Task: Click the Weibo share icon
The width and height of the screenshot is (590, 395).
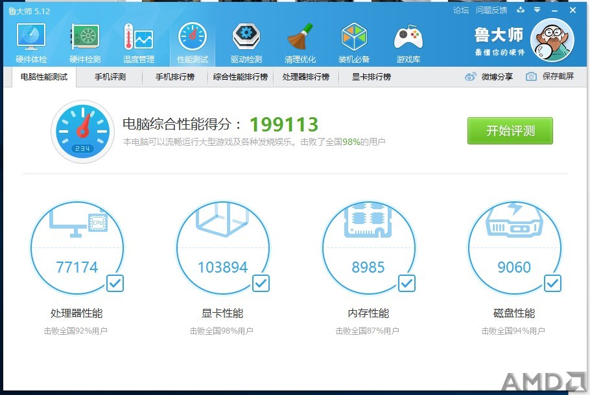Action: pos(470,76)
